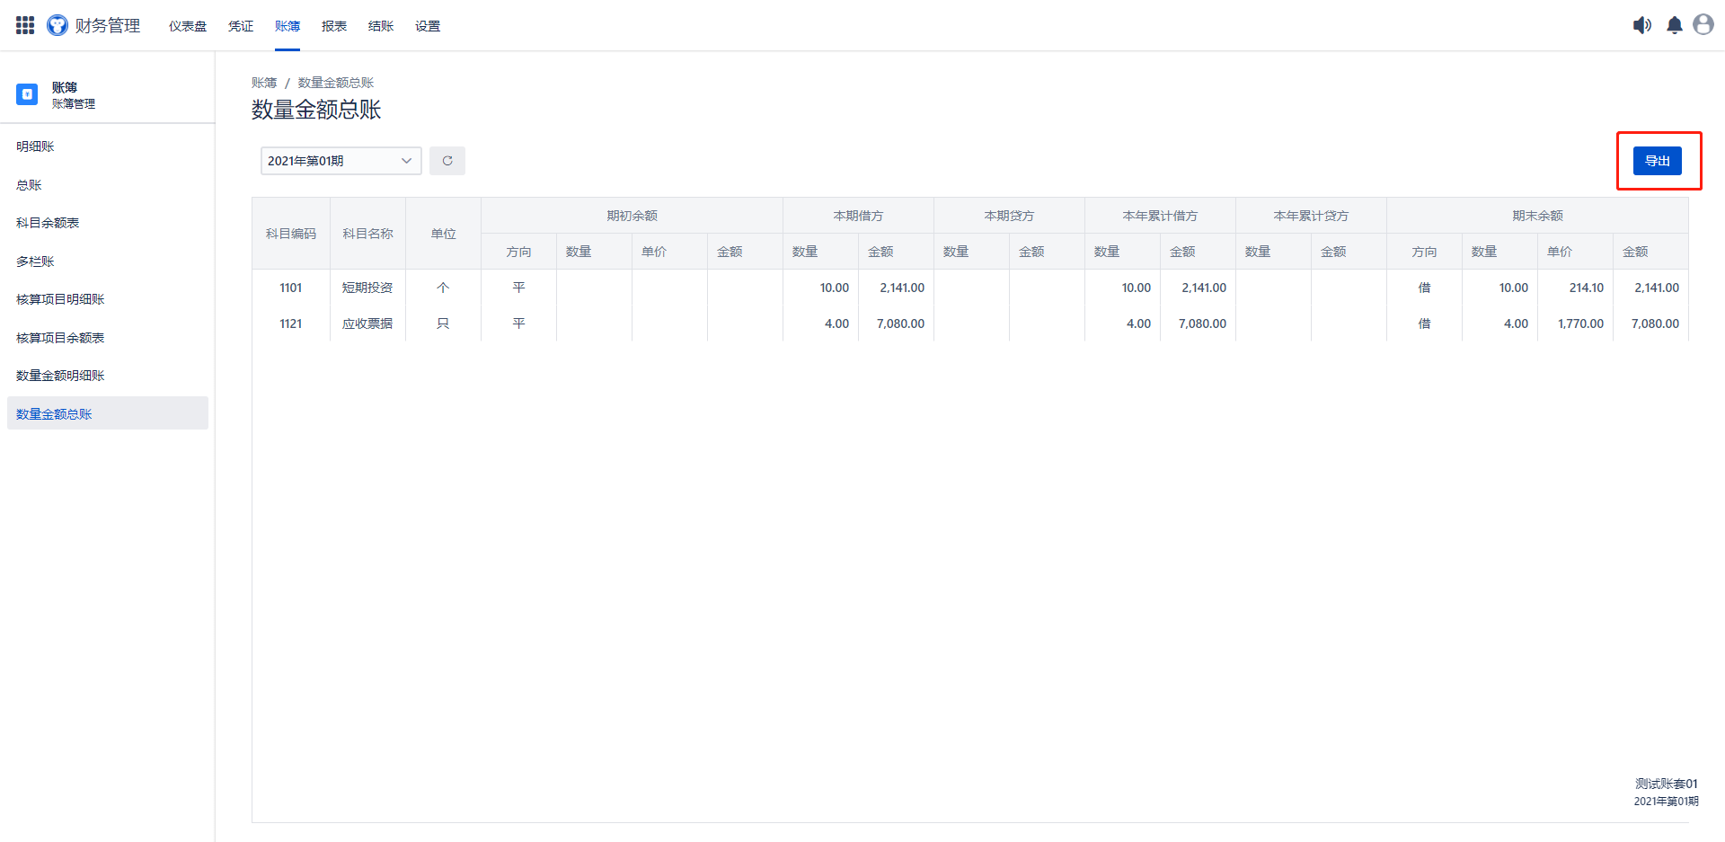Click the speaker announcement icon
The width and height of the screenshot is (1725, 842).
tap(1641, 25)
